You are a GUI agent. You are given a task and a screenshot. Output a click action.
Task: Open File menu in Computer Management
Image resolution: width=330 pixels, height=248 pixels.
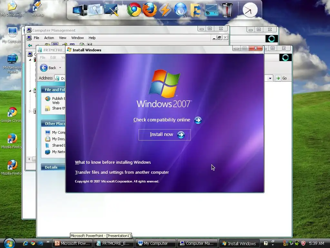coord(36,38)
